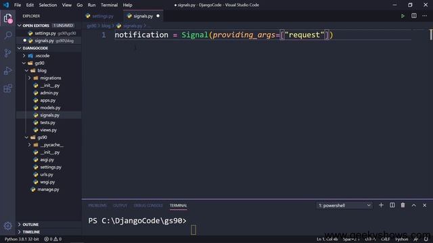
Task: Open Source Control view icon
Action: pyautogui.click(x=7, y=53)
